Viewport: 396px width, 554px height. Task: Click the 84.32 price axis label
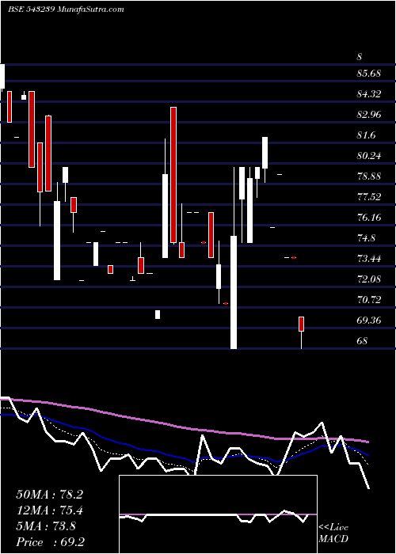click(369, 94)
